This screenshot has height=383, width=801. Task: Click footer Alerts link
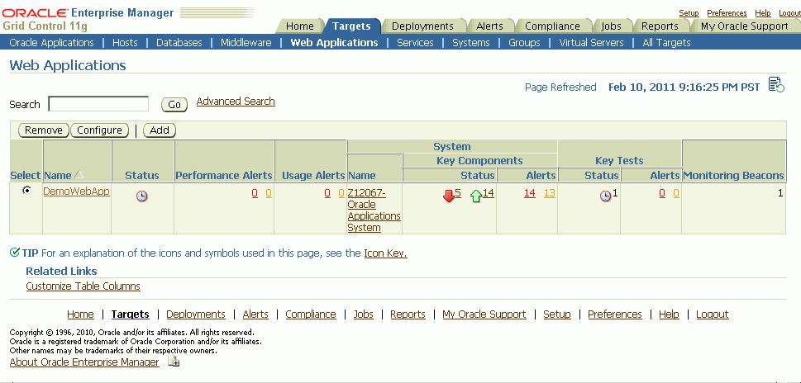255,314
